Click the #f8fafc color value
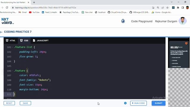190x107 pixels. click(34, 75)
